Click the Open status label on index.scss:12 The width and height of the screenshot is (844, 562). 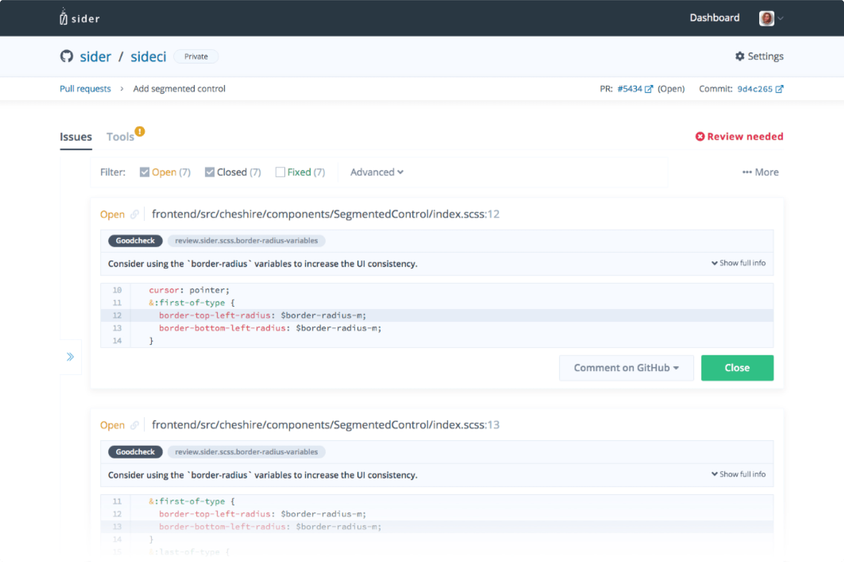pyautogui.click(x=112, y=214)
